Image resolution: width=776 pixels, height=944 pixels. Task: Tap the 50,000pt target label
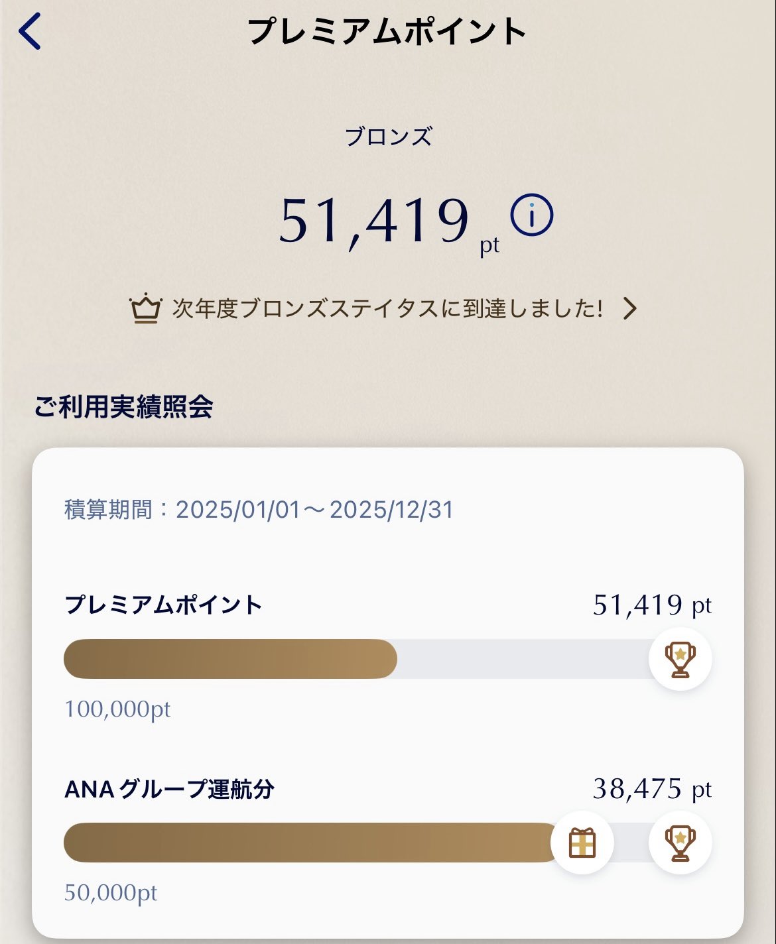coord(111,893)
